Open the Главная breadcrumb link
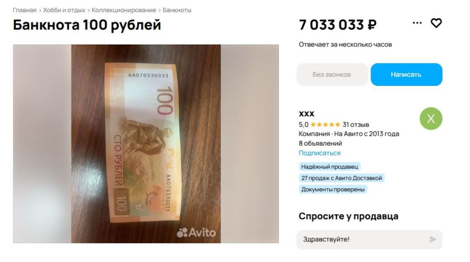 tap(24, 10)
